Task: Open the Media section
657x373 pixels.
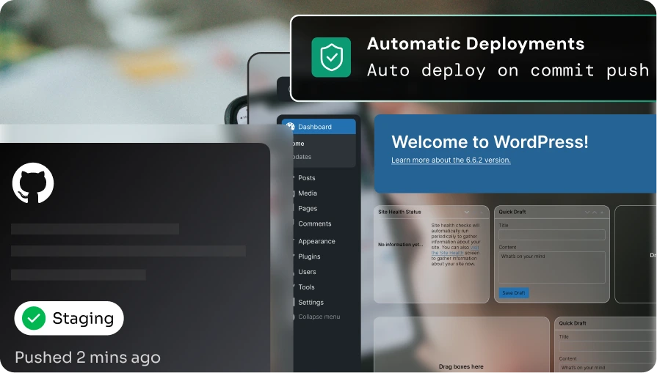Action: point(307,193)
